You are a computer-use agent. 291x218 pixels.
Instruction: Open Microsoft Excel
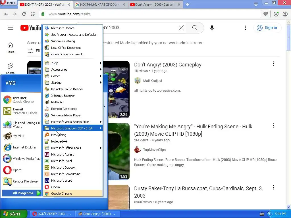tap(73, 161)
